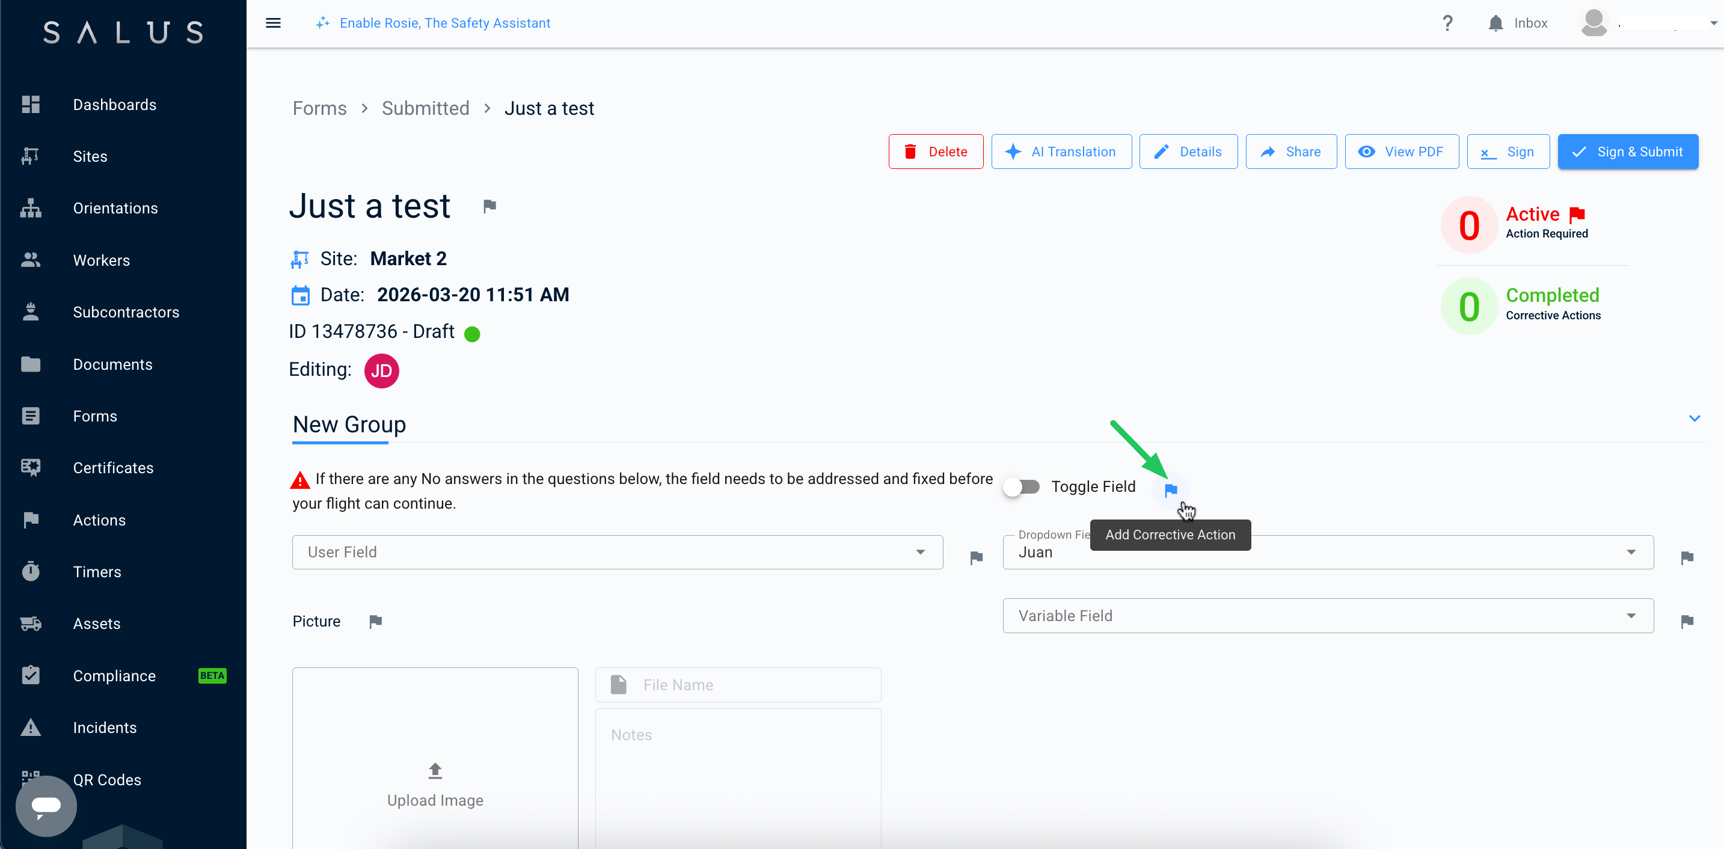
Task: Click the 'Market 2' site name
Action: [408, 259]
